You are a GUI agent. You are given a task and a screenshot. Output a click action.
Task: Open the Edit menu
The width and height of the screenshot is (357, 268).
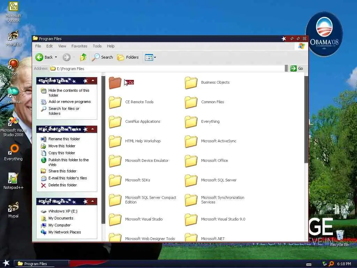(50, 46)
